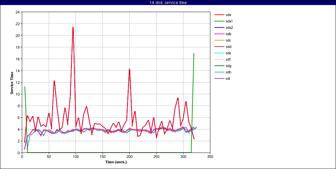
Task: Click the sdd legend label
Action: [x=228, y=47]
